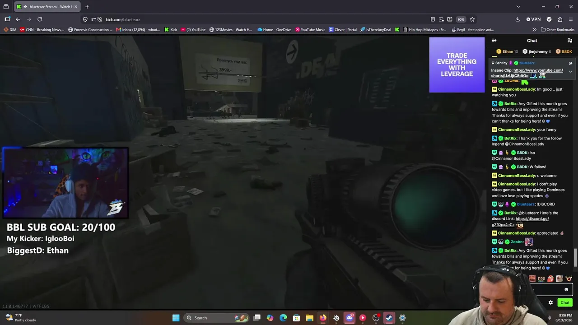Open File Explorer from the taskbar
This screenshot has width=578, height=325.
point(310,318)
